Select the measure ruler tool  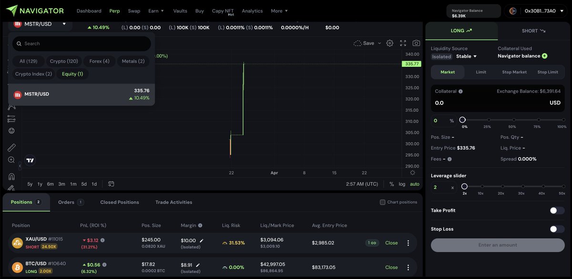(x=11, y=147)
